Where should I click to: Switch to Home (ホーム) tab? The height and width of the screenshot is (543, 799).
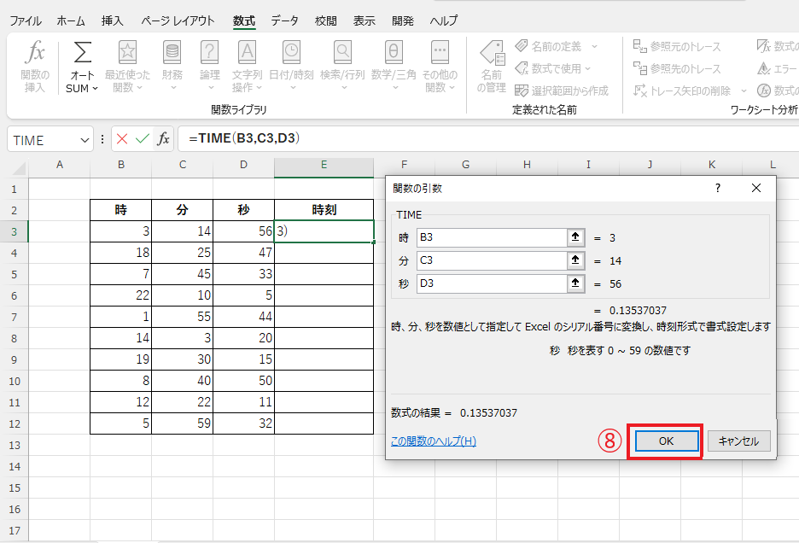pos(71,20)
